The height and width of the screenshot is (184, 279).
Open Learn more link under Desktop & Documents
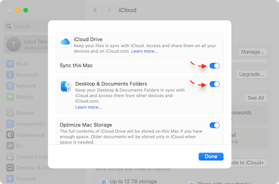pos(88,107)
